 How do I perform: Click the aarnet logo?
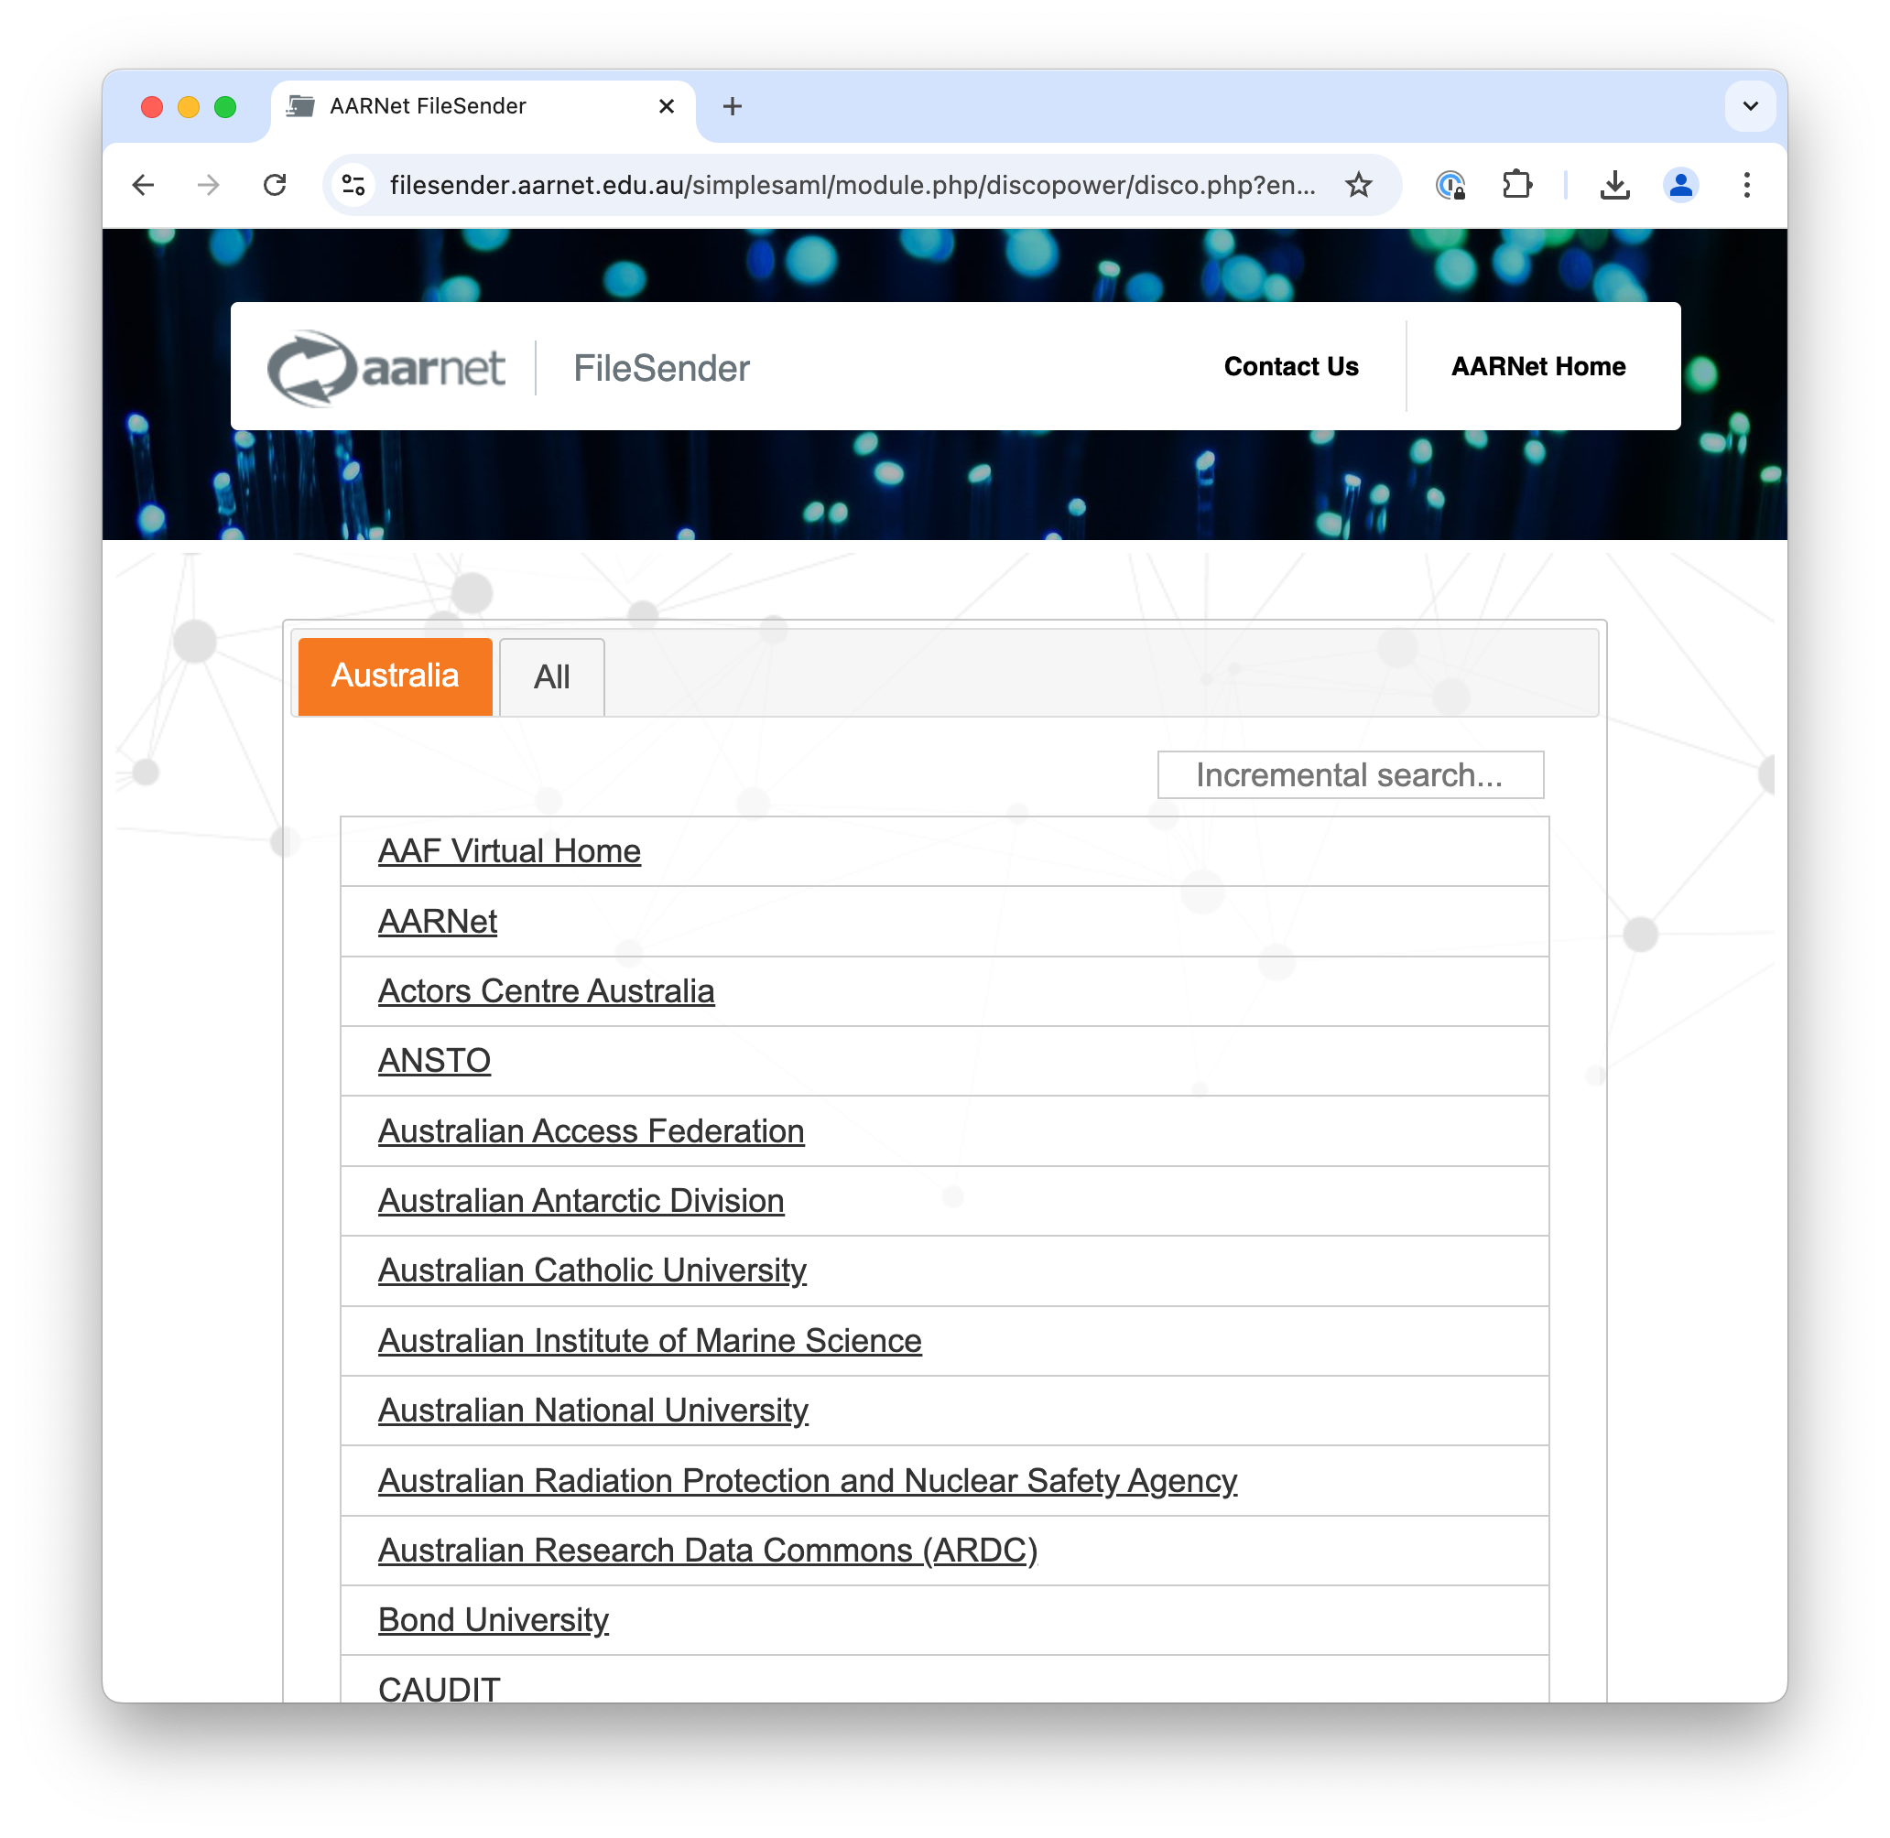click(x=386, y=368)
